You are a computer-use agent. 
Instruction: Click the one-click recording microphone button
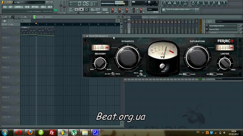214,3
